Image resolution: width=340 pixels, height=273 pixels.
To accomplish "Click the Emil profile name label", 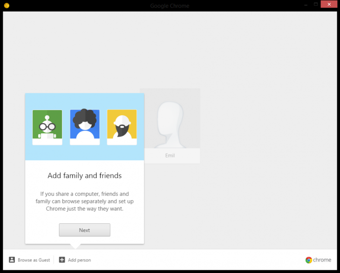I will click(170, 156).
